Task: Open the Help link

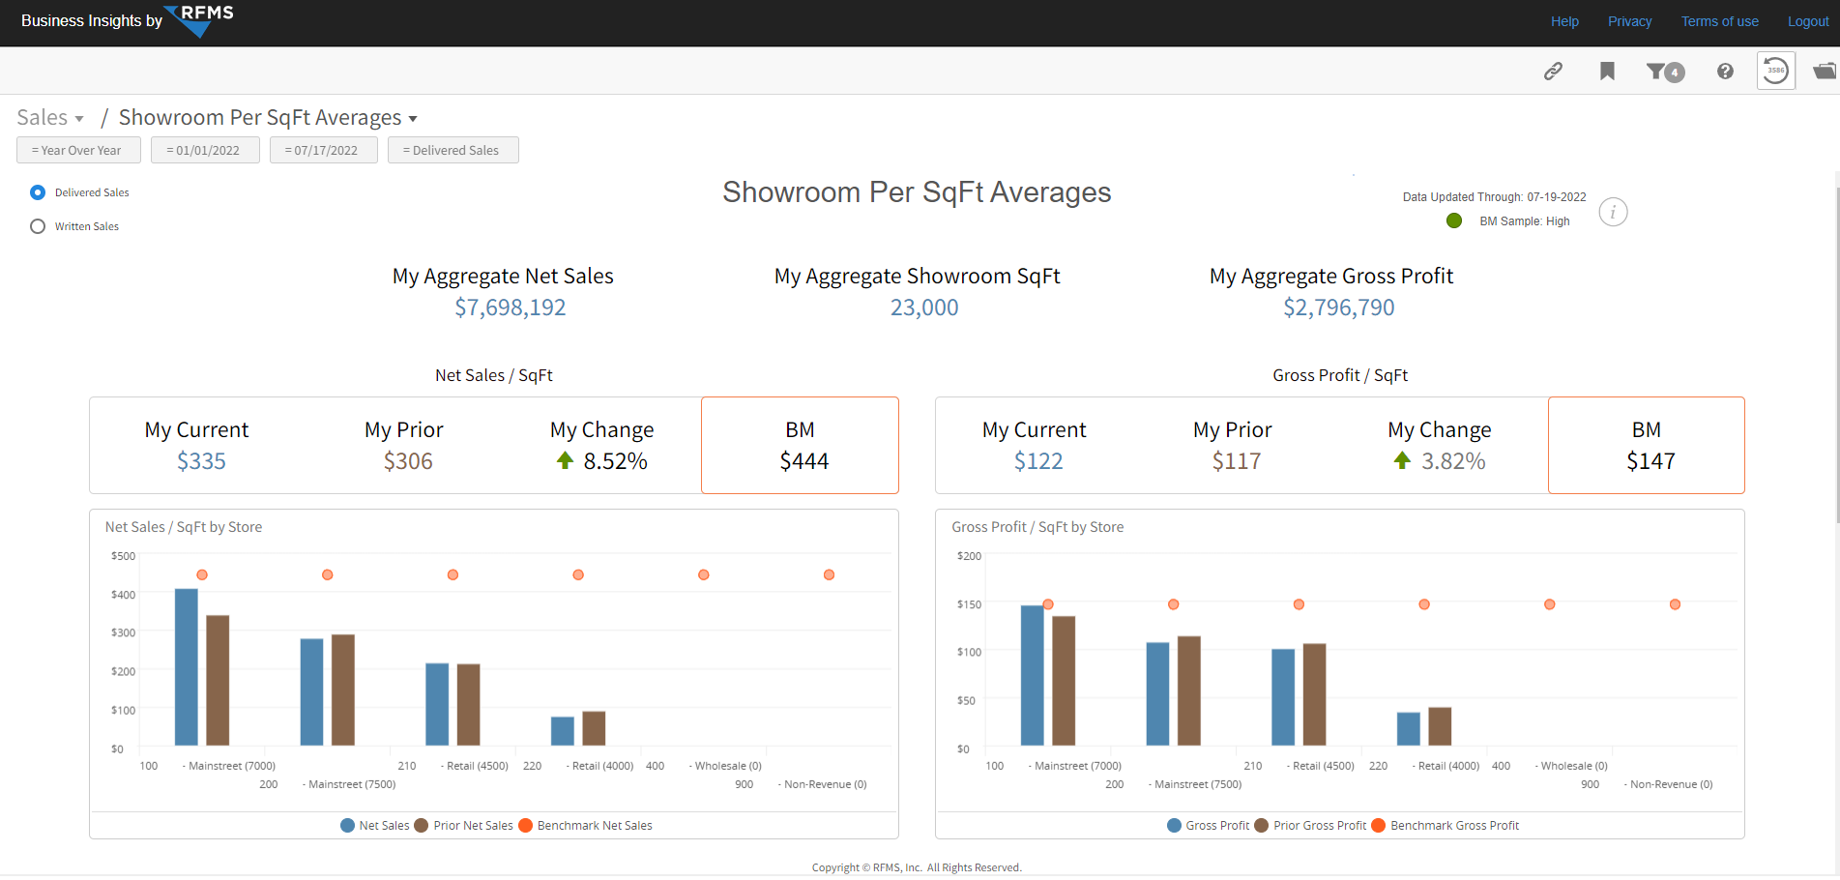Action: pos(1564,21)
